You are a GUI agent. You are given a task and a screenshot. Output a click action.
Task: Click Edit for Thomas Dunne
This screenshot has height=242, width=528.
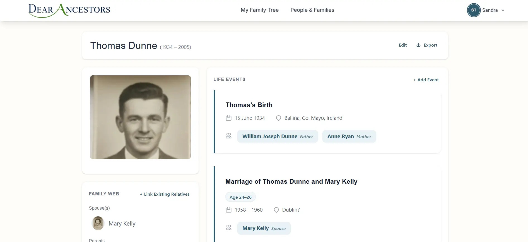(402, 45)
